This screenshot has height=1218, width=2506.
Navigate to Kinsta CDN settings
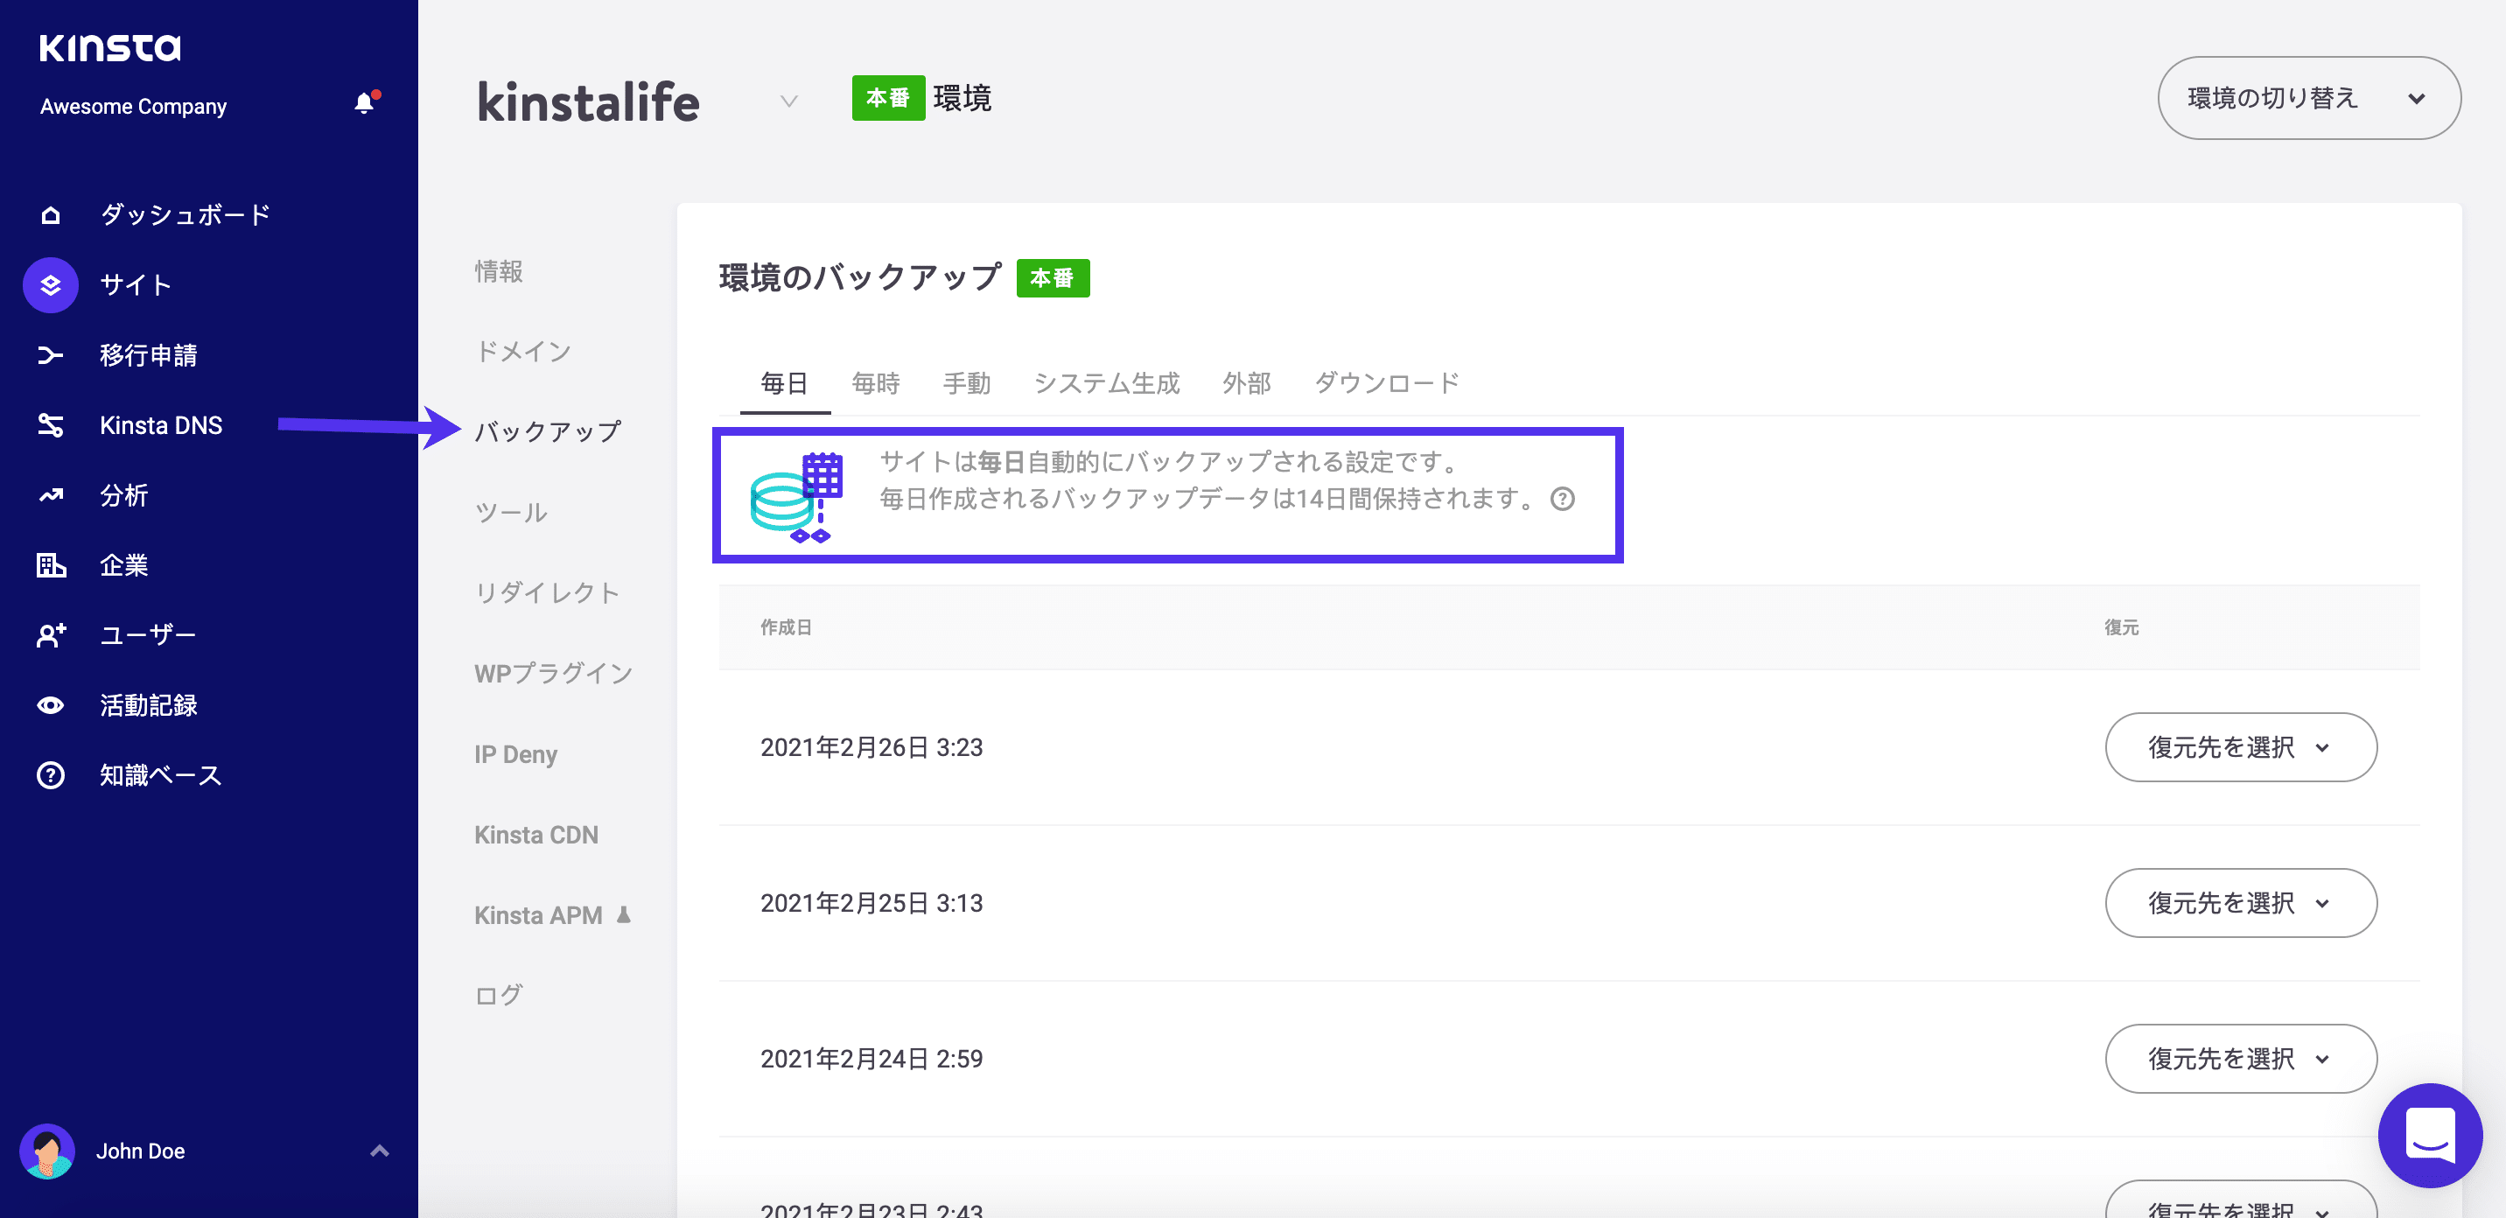536,834
